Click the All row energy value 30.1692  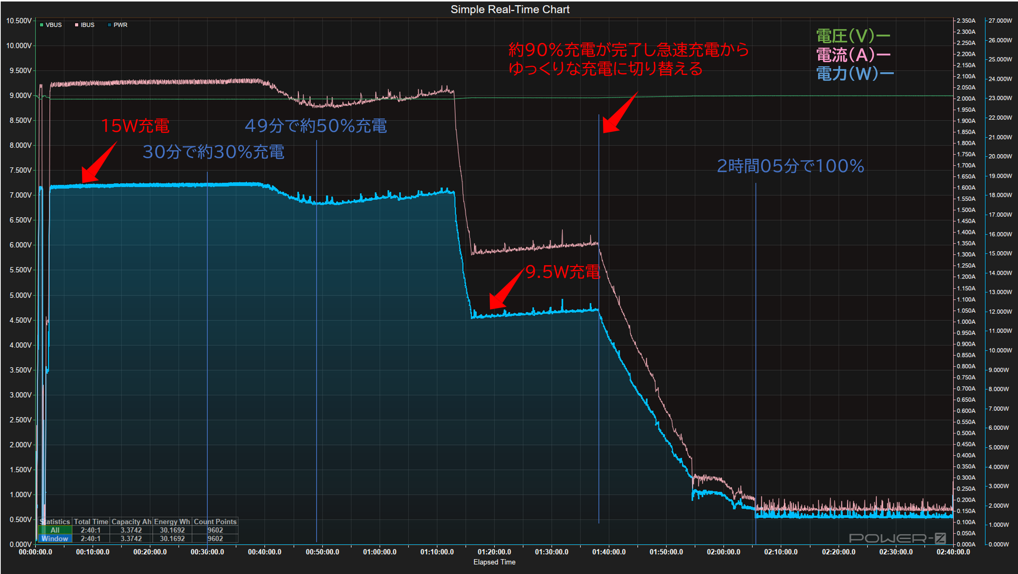[x=172, y=530]
